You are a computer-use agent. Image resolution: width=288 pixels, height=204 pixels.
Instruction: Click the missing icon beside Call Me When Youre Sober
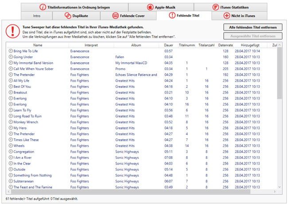tap(11, 69)
